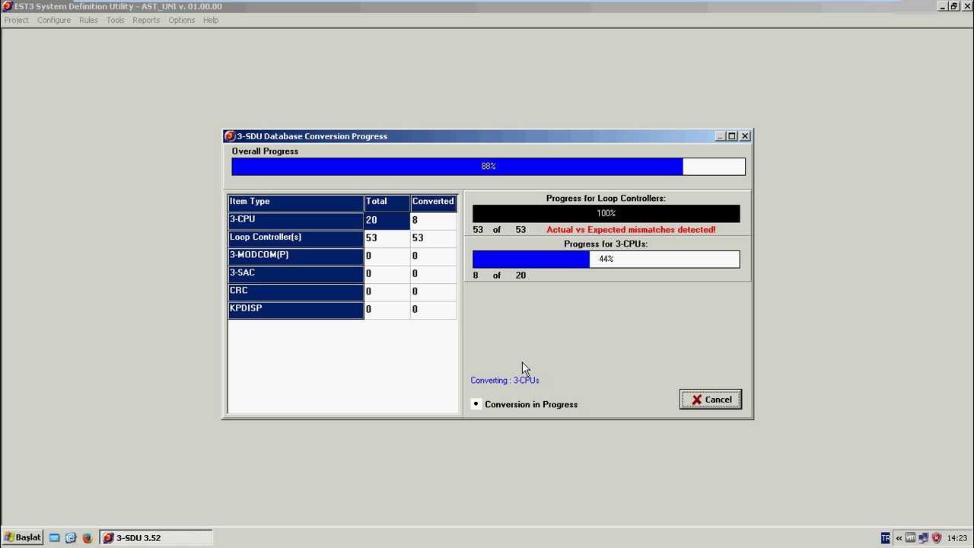This screenshot has height=548, width=974.
Task: Select the 3-MODCOM(P) row header
Action: [296, 256]
